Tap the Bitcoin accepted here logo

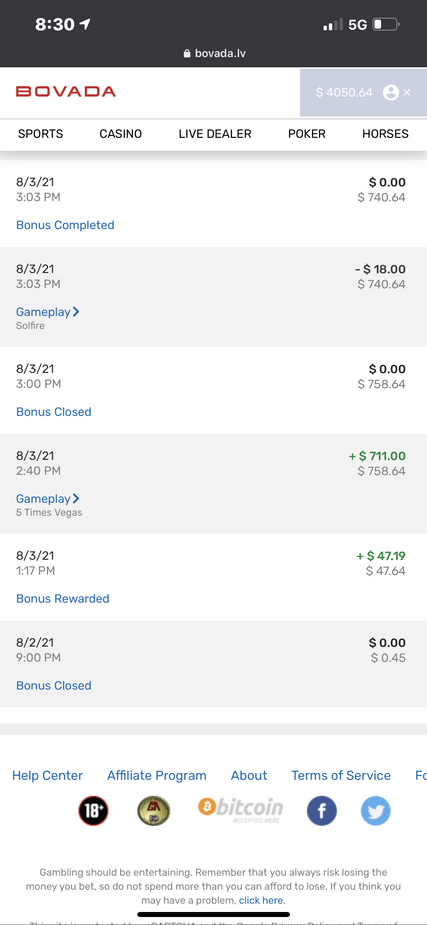[x=241, y=810]
